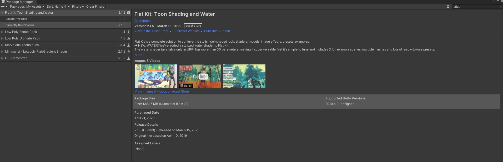Click the search field containing 'flat'

(476, 7)
